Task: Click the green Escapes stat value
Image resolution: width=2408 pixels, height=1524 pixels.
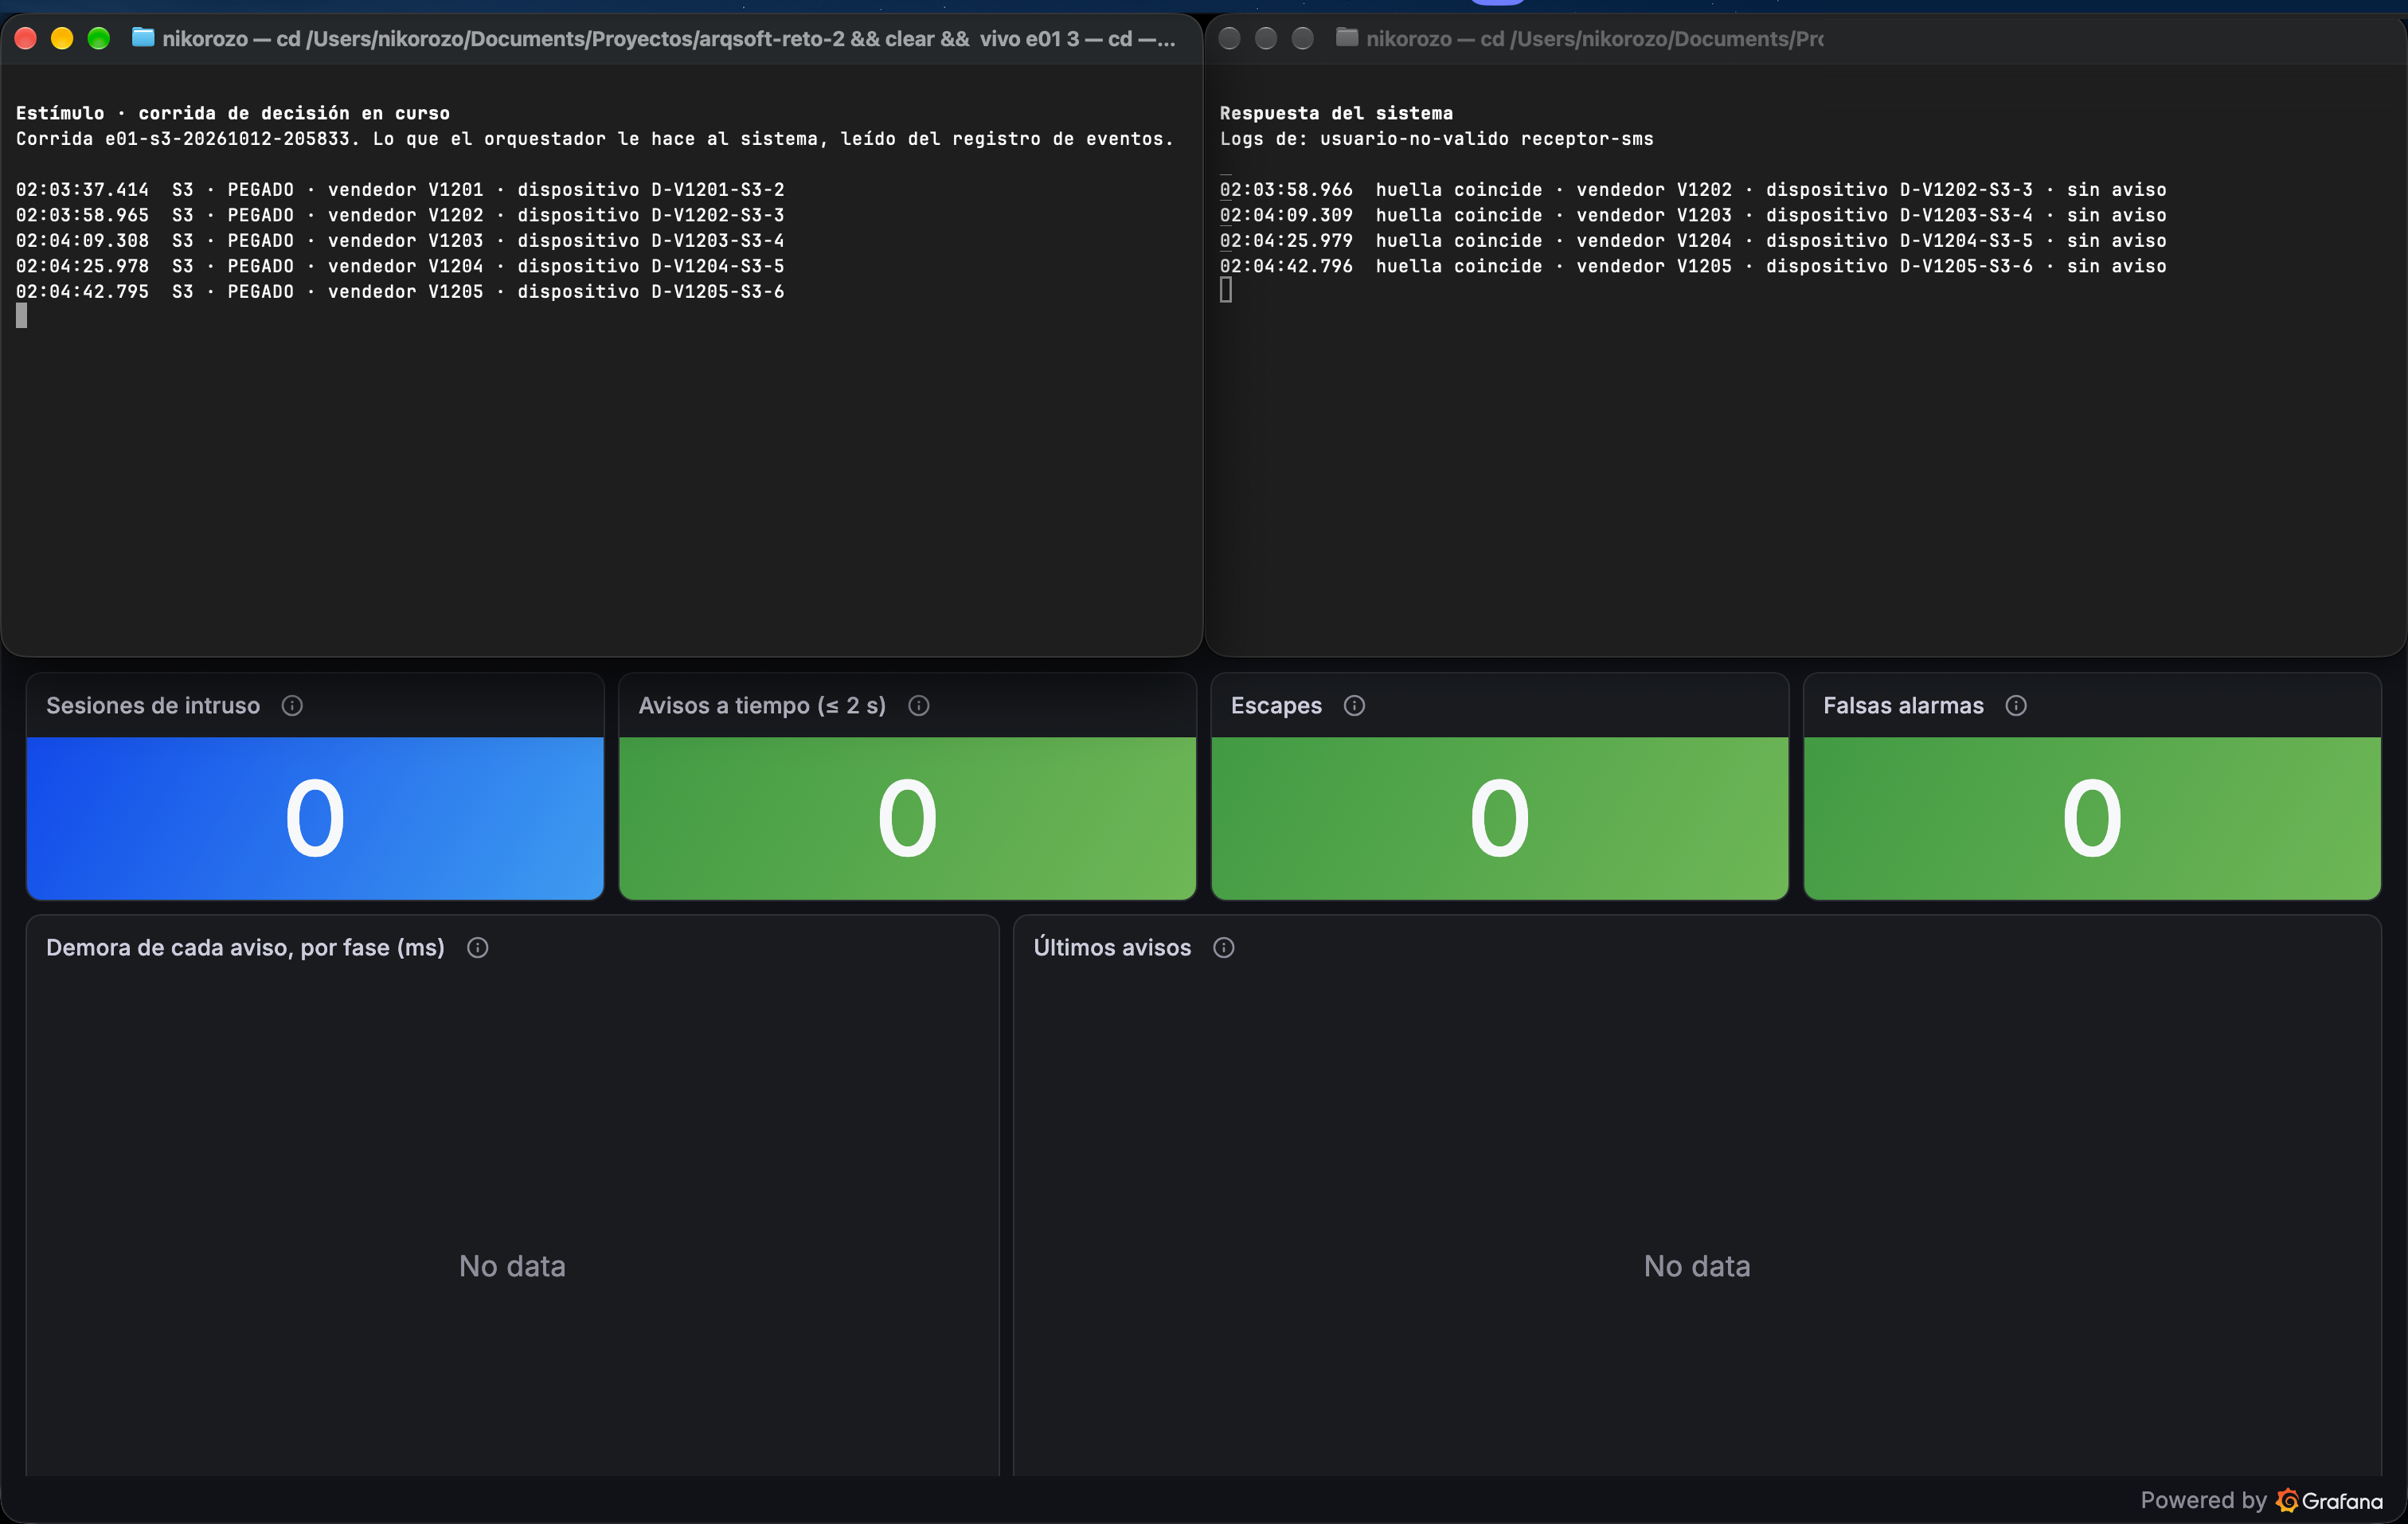Action: coord(1499,819)
